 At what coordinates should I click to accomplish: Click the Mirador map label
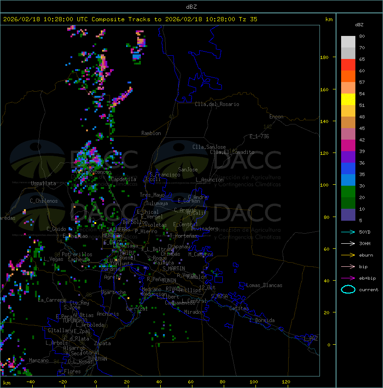coord(194,312)
